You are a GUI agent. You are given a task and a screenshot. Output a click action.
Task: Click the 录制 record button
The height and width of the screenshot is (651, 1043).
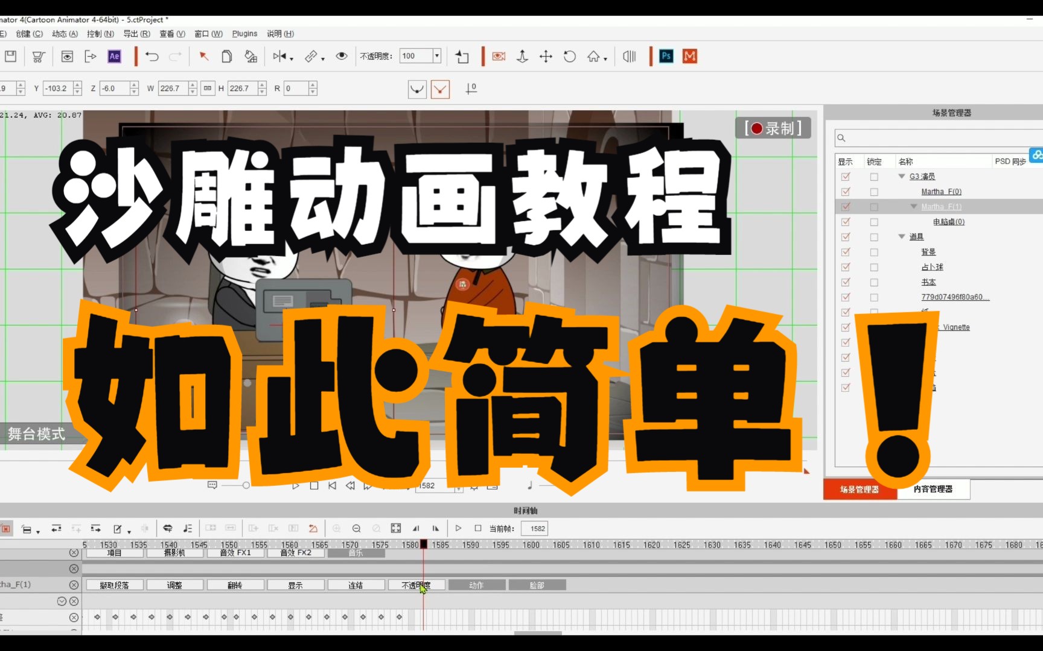pos(773,127)
